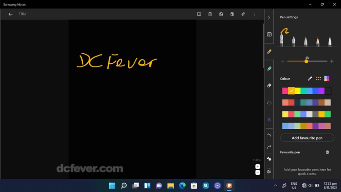Open the colour palette swatches grid

[x=318, y=79]
